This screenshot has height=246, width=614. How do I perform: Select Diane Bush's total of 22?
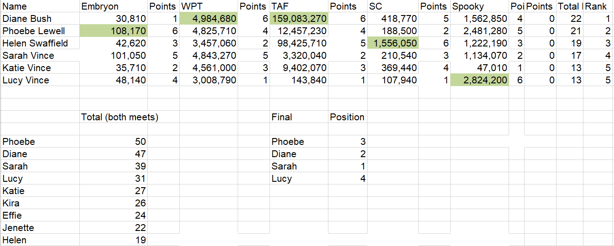[x=569, y=19]
